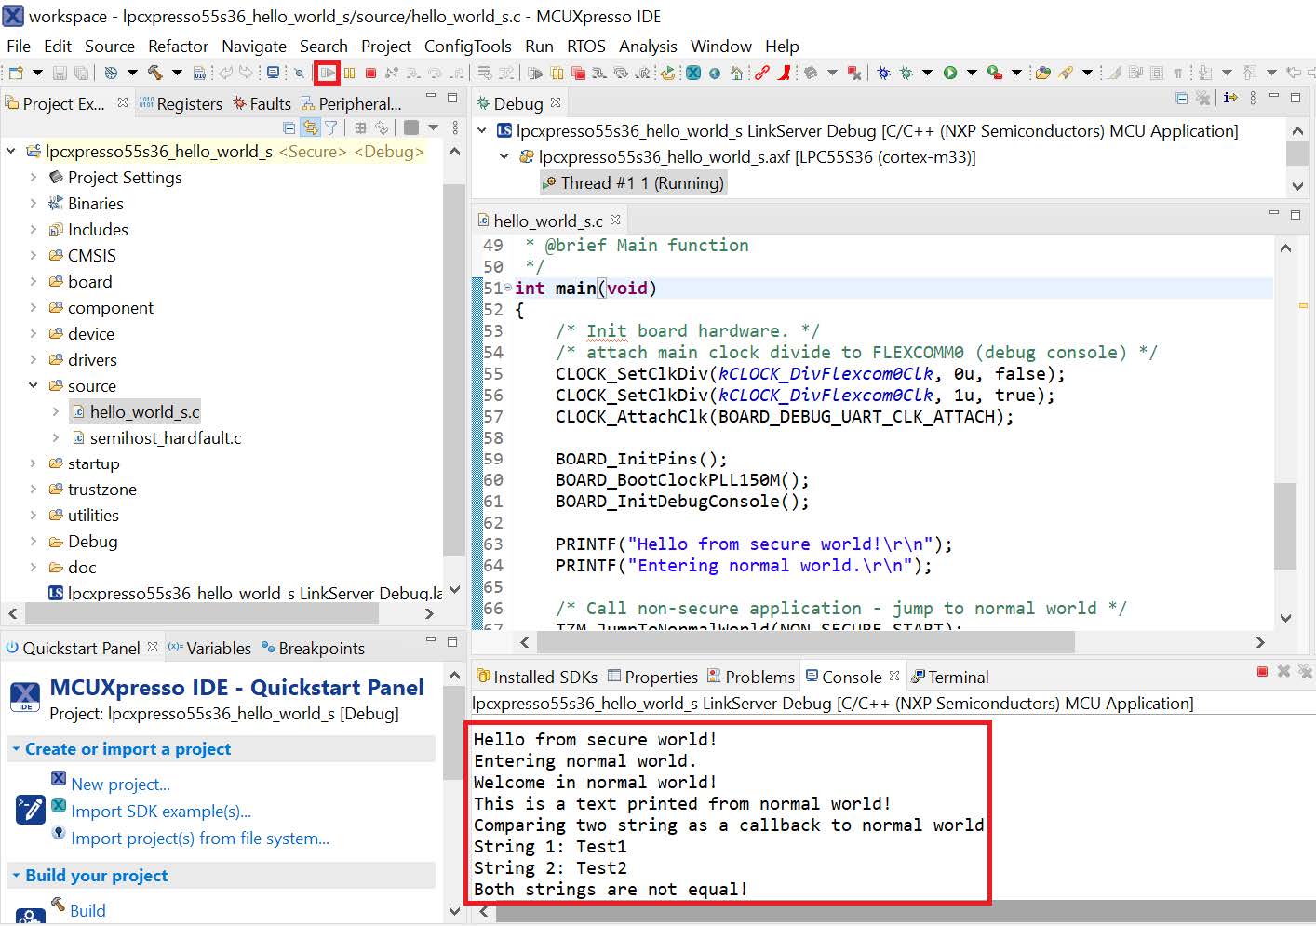The height and width of the screenshot is (926, 1316).
Task: Open the ConfigTools menu
Action: pos(467,46)
